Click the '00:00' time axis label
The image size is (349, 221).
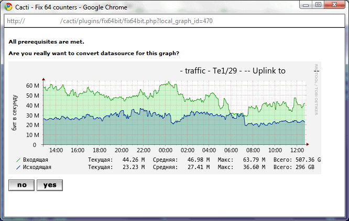(166, 150)
